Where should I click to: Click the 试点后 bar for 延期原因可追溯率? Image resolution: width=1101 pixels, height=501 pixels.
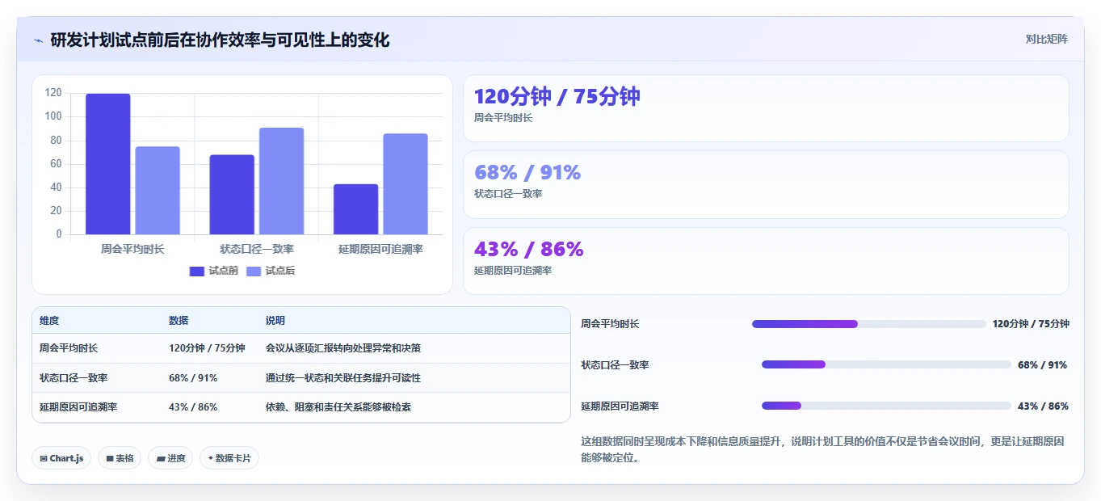point(406,184)
